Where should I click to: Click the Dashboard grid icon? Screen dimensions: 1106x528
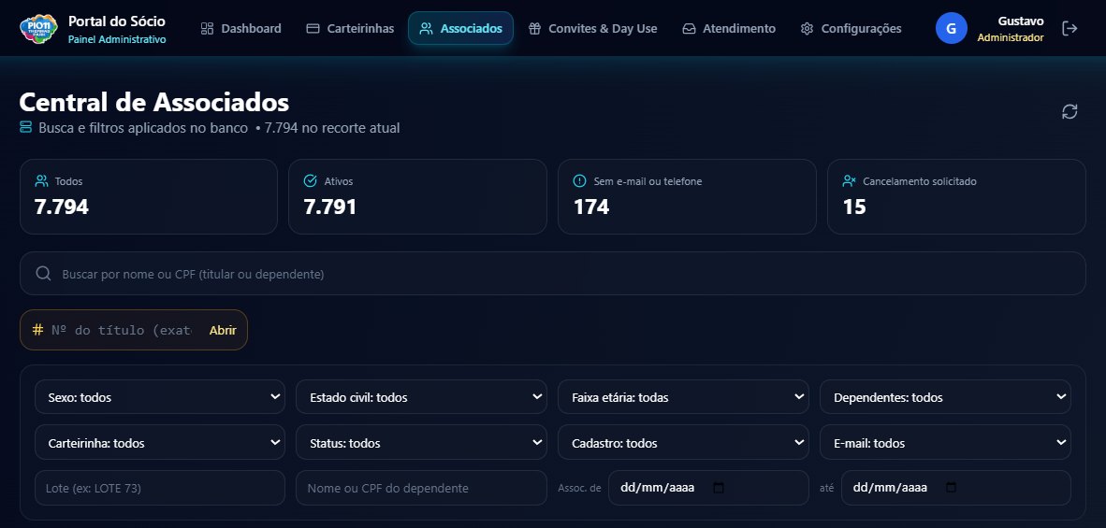pos(208,28)
